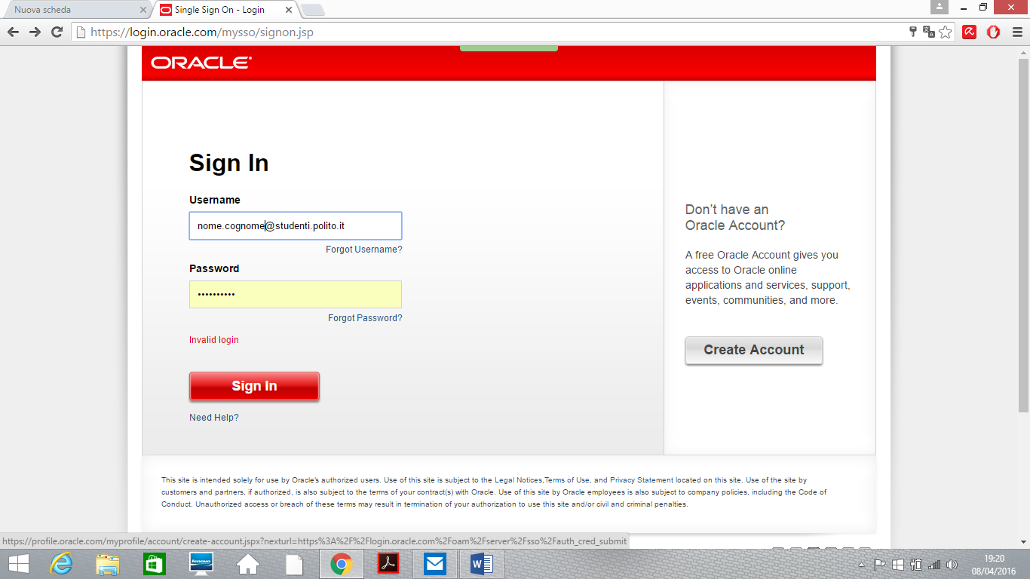Open Action Center flag icon

(879, 565)
